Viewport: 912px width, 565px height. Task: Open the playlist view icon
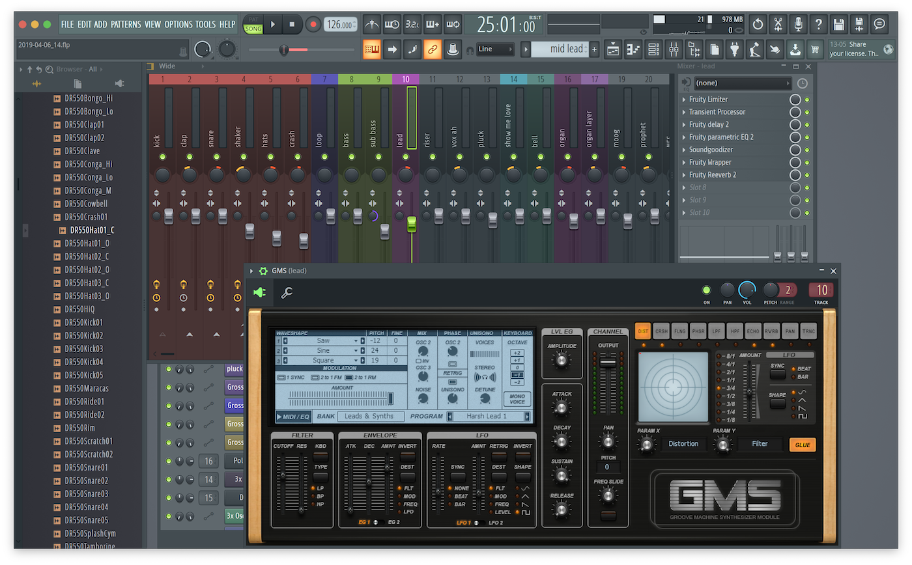pyautogui.click(x=613, y=49)
